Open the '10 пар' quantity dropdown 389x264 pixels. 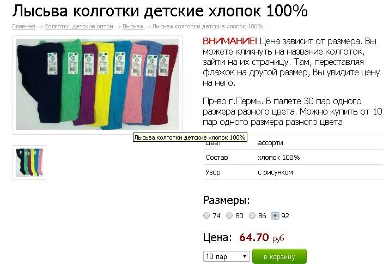pos(226,256)
